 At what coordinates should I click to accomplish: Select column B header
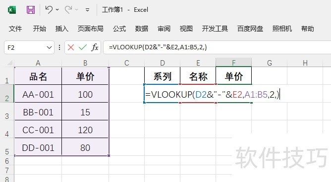pyautogui.click(x=85, y=63)
